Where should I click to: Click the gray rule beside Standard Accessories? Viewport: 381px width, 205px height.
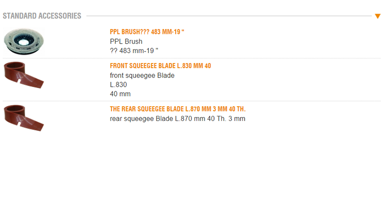227,16
